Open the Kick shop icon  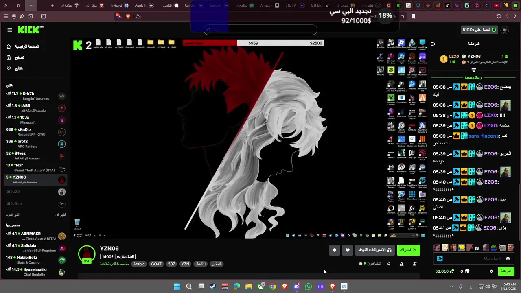coord(467,271)
